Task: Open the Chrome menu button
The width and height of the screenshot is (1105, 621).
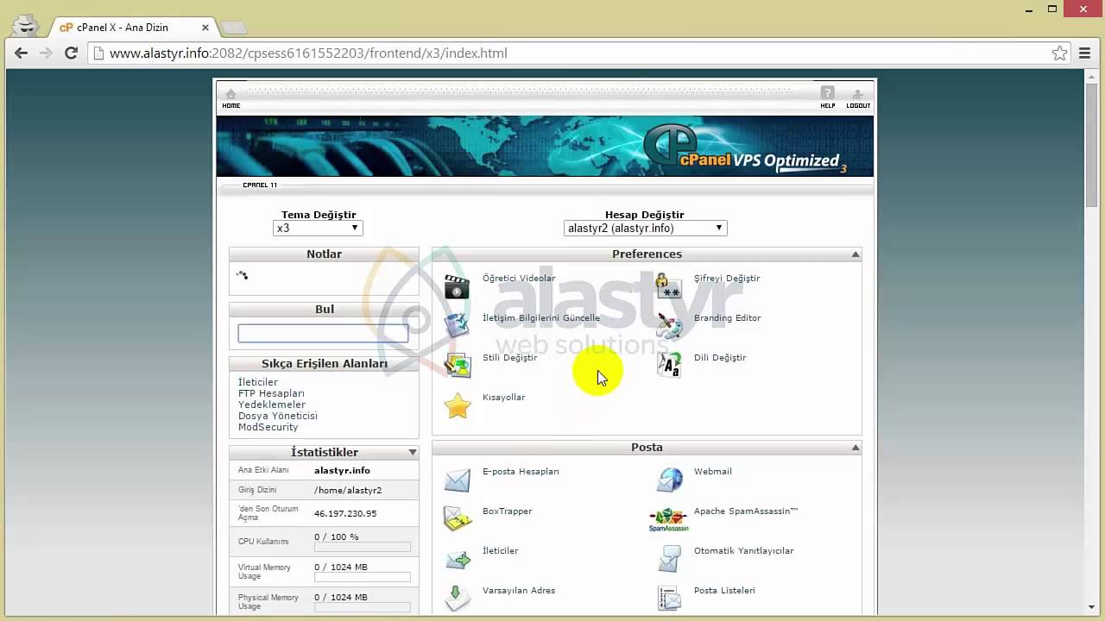Action: 1085,53
